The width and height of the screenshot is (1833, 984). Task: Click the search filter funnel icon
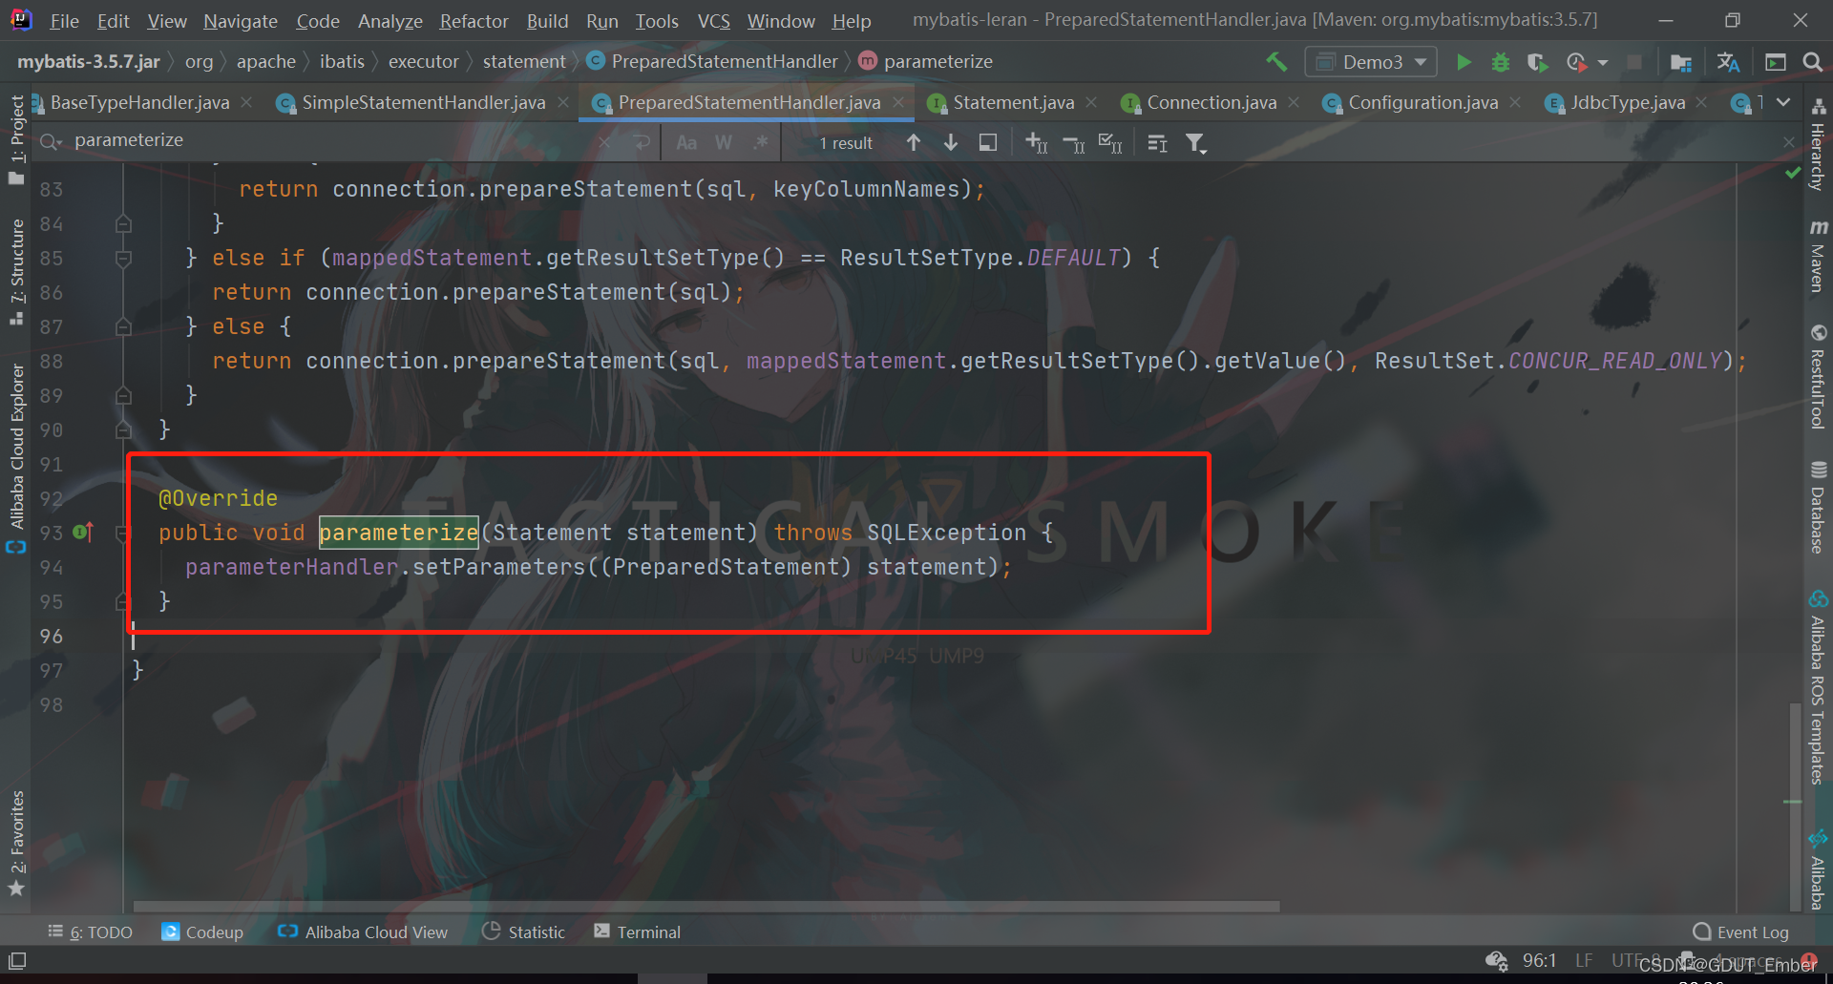(1195, 143)
